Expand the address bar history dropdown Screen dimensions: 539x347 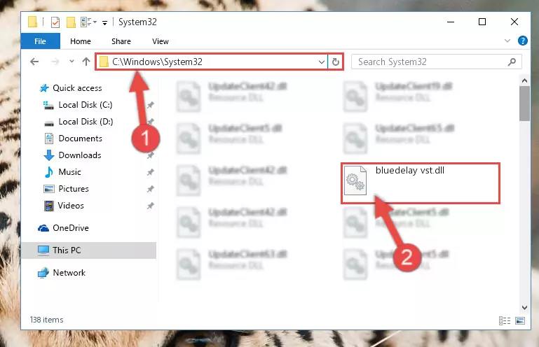(322, 62)
